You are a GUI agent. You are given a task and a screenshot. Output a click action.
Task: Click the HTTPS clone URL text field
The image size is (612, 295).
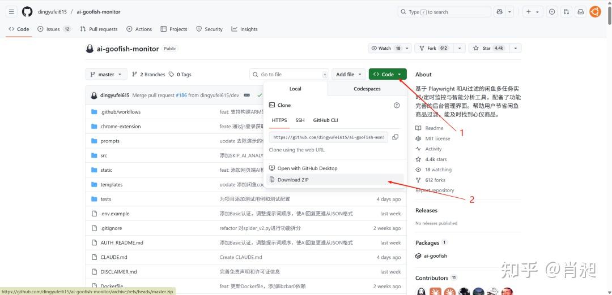coord(328,137)
